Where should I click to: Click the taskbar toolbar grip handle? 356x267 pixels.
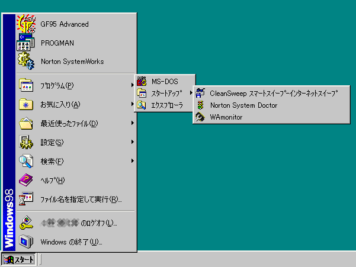click(x=40, y=259)
